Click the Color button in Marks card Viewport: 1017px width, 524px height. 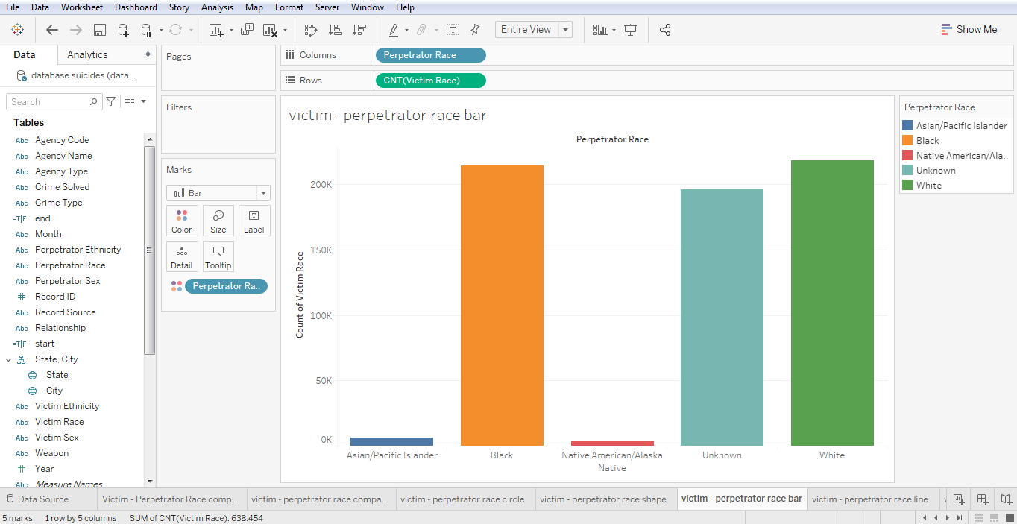click(x=182, y=221)
